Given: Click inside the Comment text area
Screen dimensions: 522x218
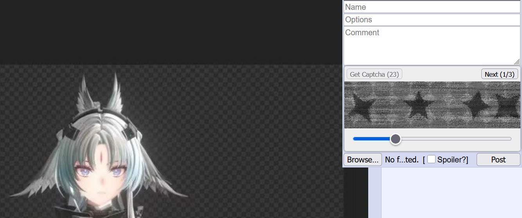Looking at the screenshot, I should (x=432, y=46).
